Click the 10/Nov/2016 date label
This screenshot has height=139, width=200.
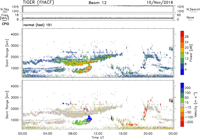point(160,3)
